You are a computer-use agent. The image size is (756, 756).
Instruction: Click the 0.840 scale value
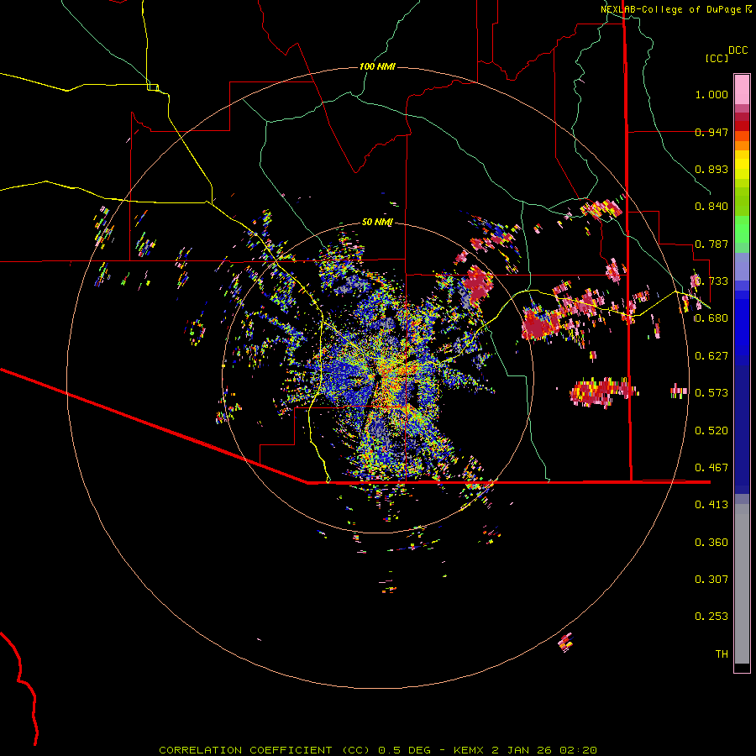(711, 207)
